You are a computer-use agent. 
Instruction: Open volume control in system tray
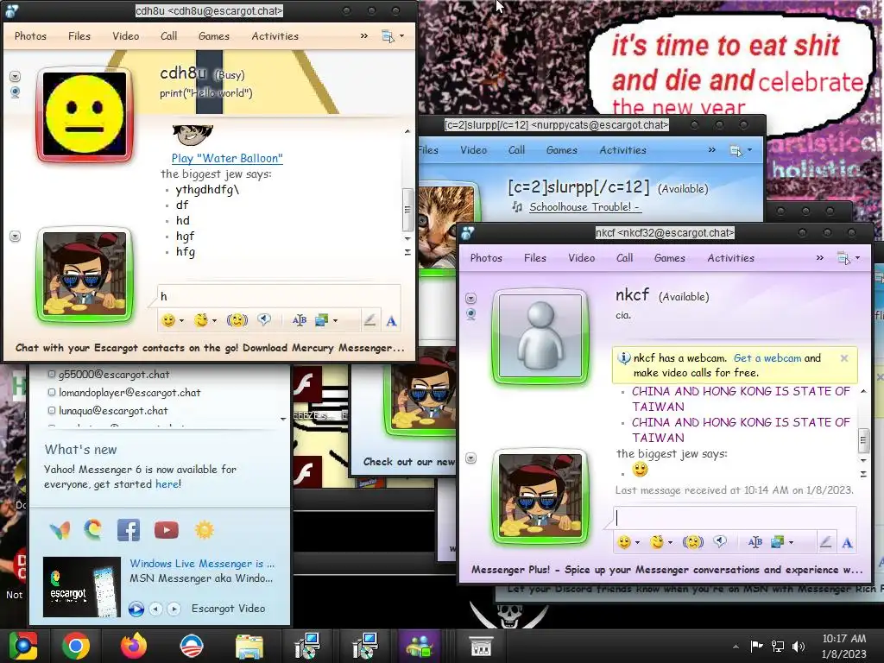coord(799,646)
